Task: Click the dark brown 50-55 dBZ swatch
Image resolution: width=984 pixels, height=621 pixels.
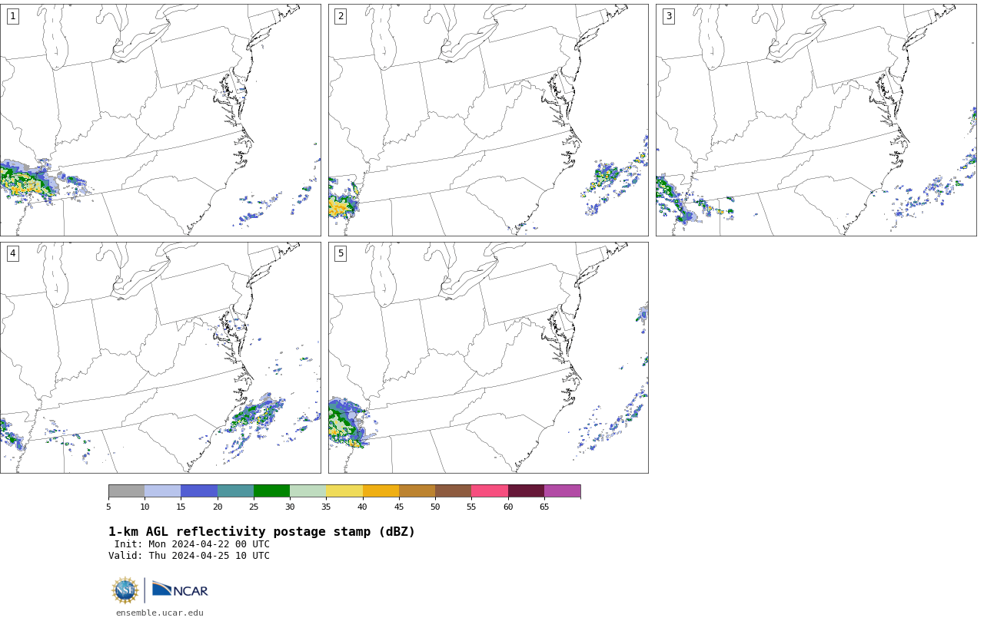Action: tap(453, 491)
